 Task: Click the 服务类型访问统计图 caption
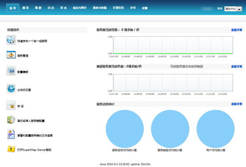pos(170,150)
